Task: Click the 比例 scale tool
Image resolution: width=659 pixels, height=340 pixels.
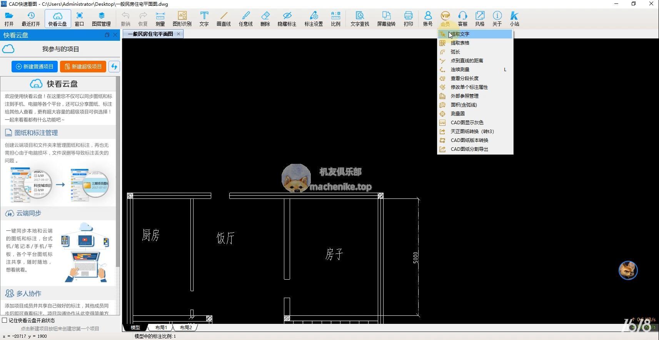Action: tap(335, 18)
